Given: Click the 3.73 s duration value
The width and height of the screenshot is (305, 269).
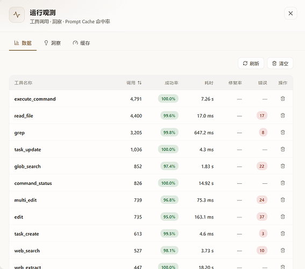Looking at the screenshot, I should [207, 251].
